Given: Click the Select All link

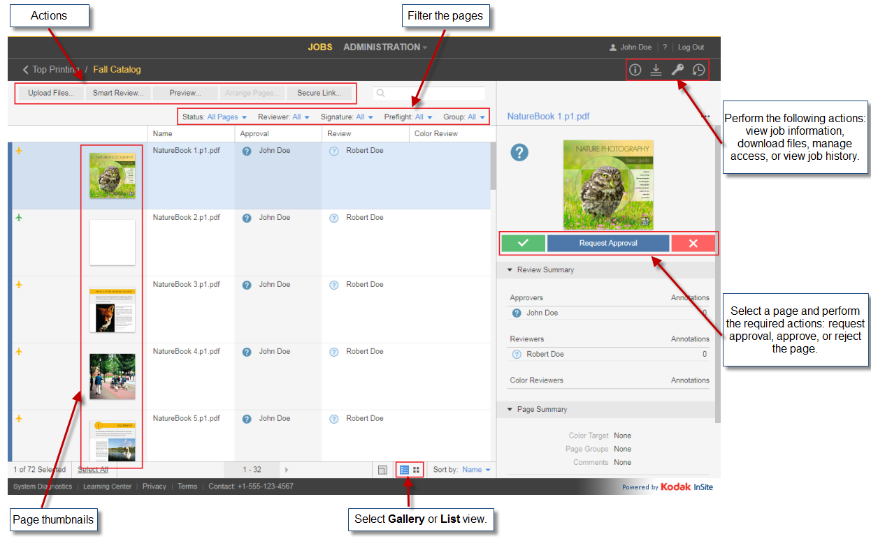Looking at the screenshot, I should click(92, 470).
